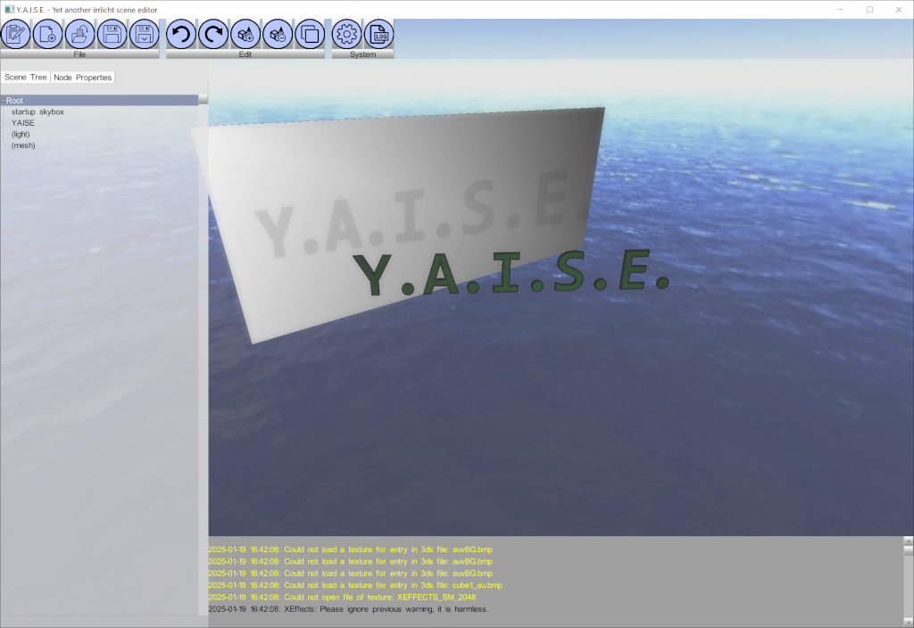Viewport: 914px width, 628px height.
Task: Undo the last action
Action: point(181,35)
